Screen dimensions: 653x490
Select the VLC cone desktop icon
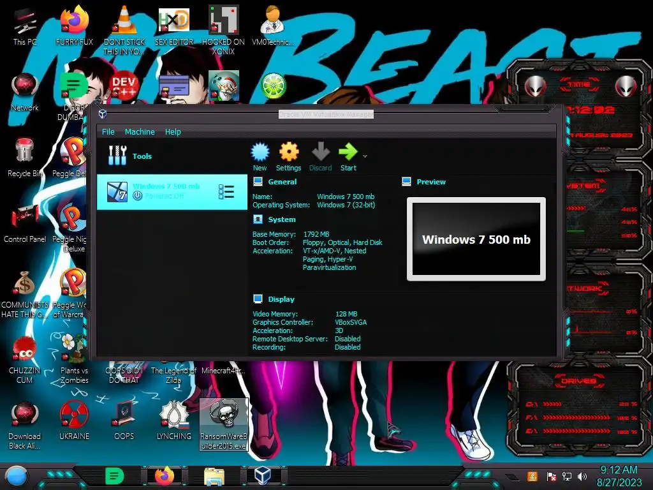pos(124,30)
